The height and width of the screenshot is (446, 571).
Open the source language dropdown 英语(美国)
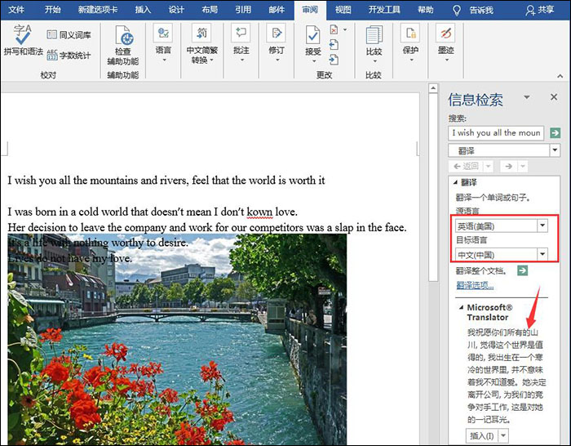(x=542, y=225)
